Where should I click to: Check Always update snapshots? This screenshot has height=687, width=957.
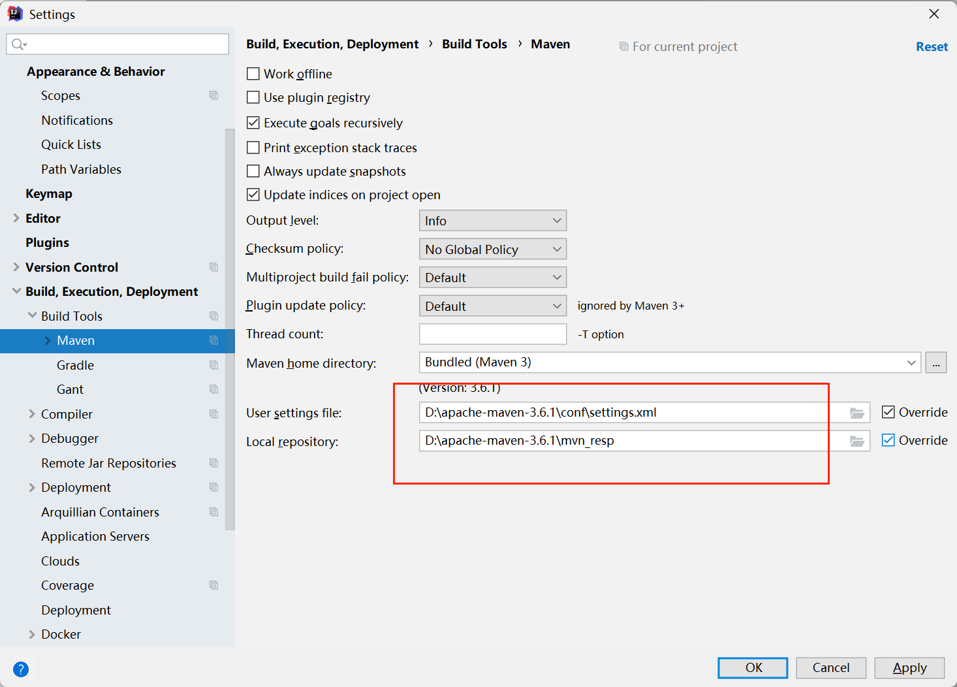(x=253, y=171)
